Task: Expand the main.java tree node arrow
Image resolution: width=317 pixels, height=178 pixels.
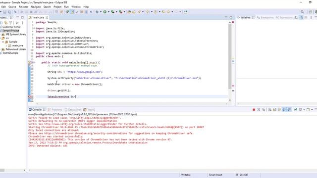Action: click(6, 45)
